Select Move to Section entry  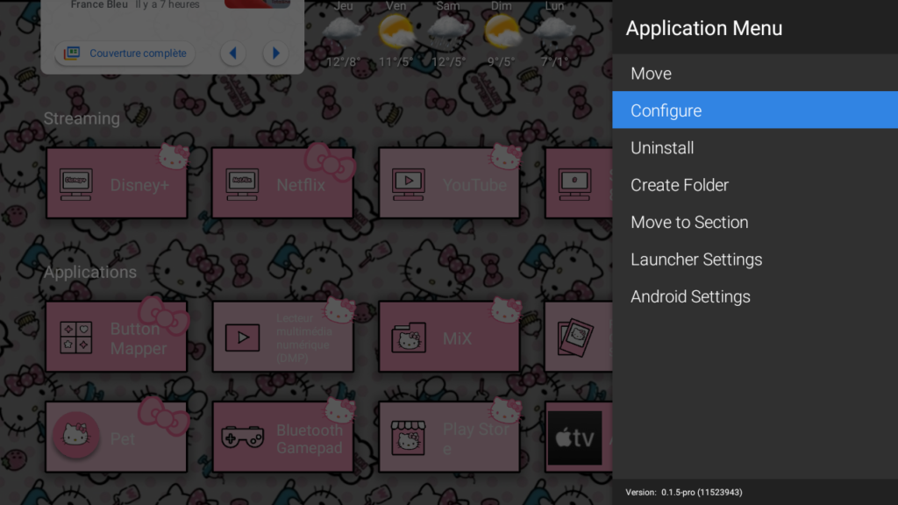(755, 222)
